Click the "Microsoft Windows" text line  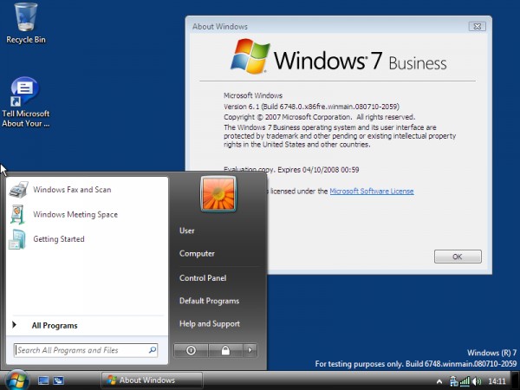pos(253,95)
